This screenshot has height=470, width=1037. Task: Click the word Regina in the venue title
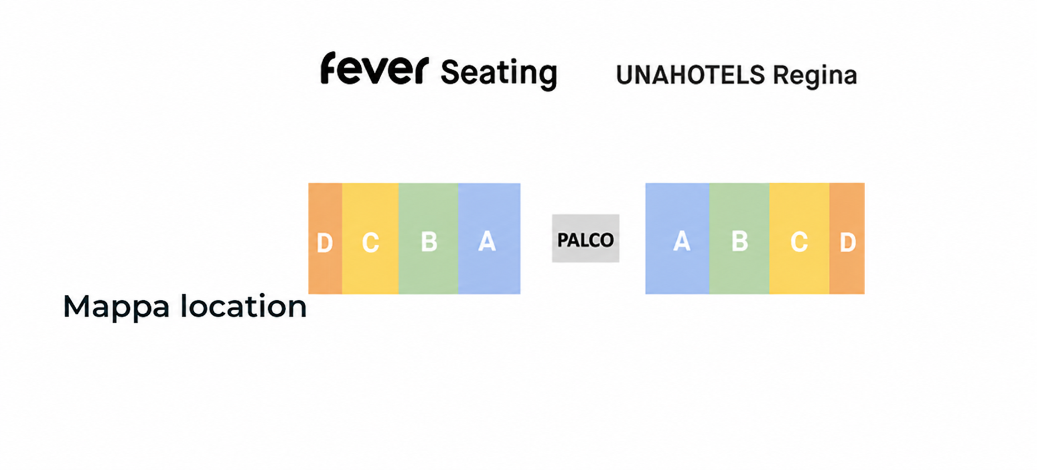815,76
